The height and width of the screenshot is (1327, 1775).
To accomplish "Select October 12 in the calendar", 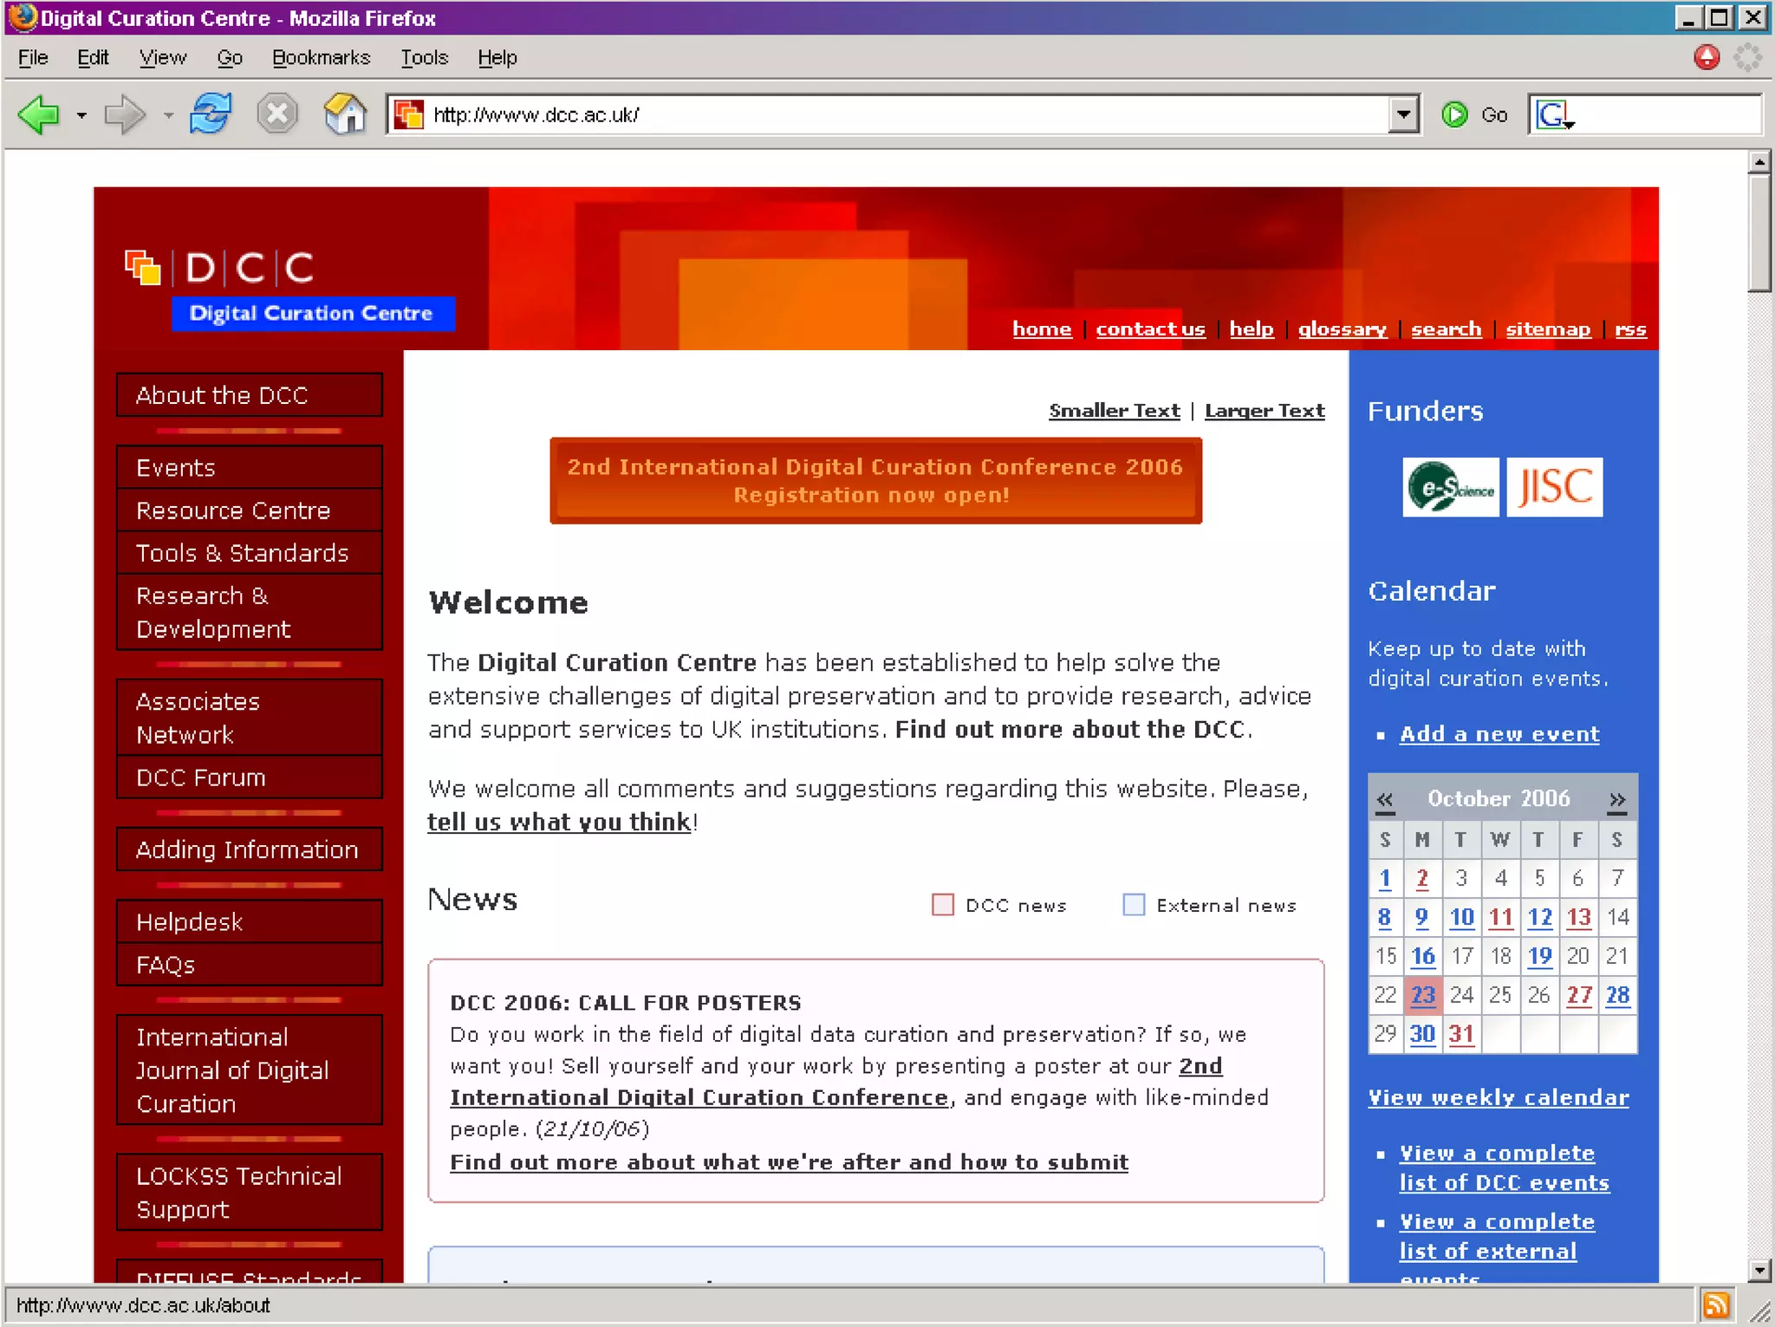I will (1539, 917).
